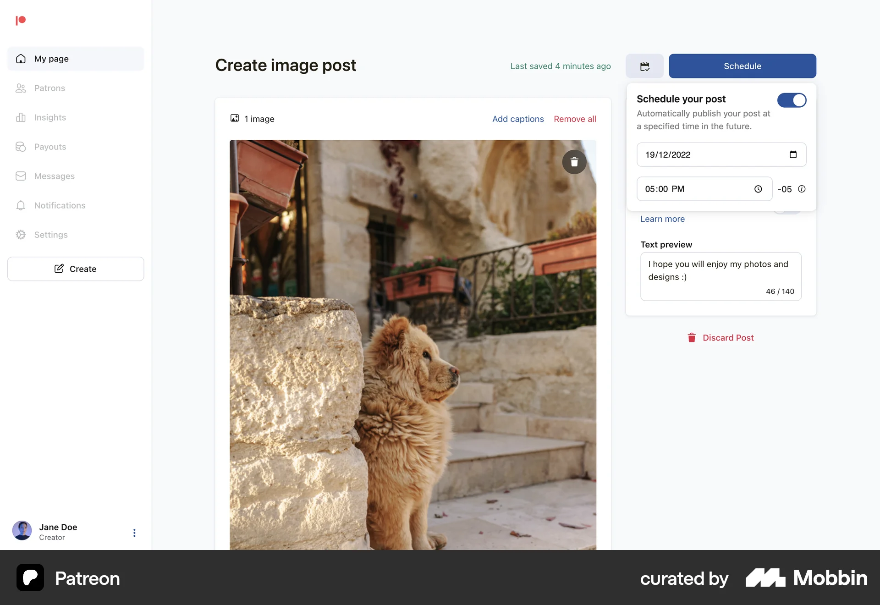Disable the Schedule your post toggle

[x=792, y=100]
